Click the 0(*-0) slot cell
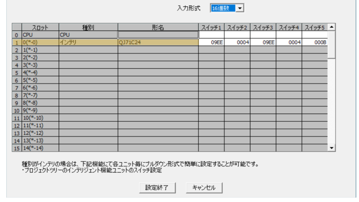Viewport: 359px width, 202px height. [x=40, y=42]
